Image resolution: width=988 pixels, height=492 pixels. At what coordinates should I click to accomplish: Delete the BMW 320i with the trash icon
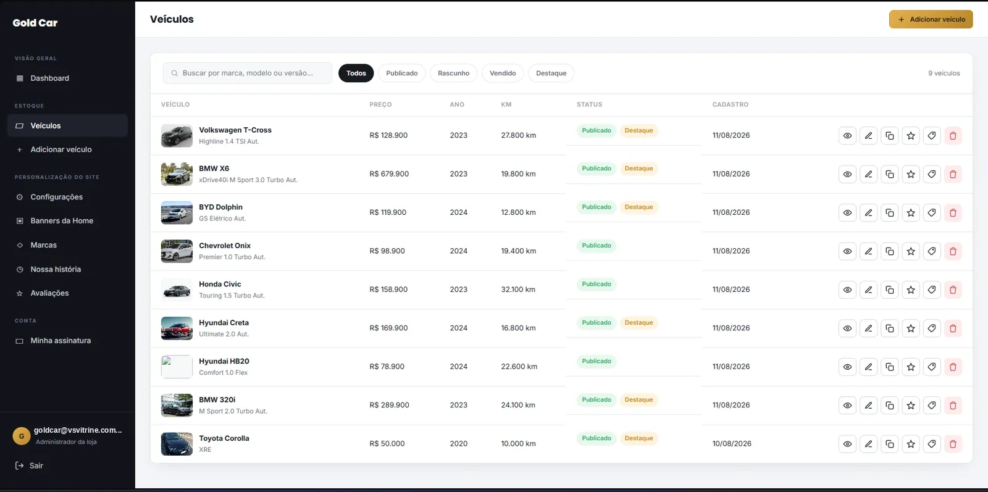coord(953,406)
